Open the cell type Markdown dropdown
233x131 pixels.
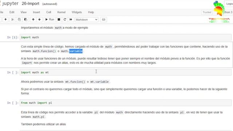[x=87, y=20]
